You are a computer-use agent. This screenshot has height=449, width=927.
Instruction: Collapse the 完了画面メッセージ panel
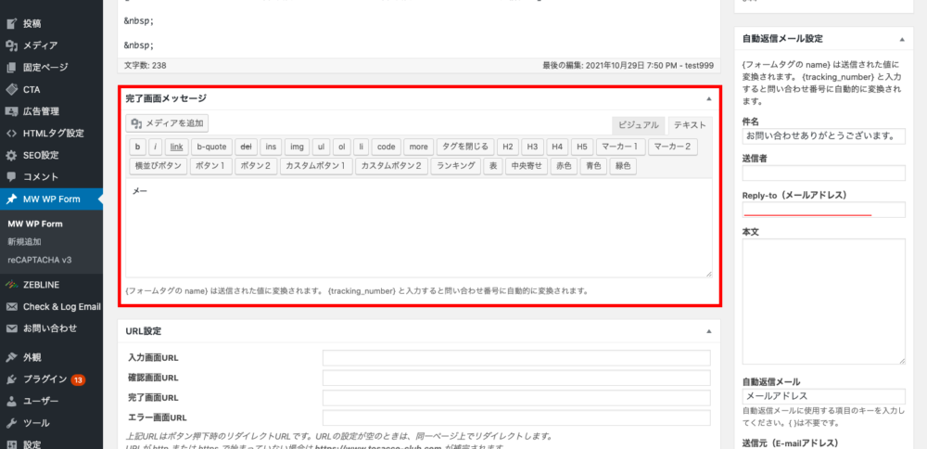point(708,97)
